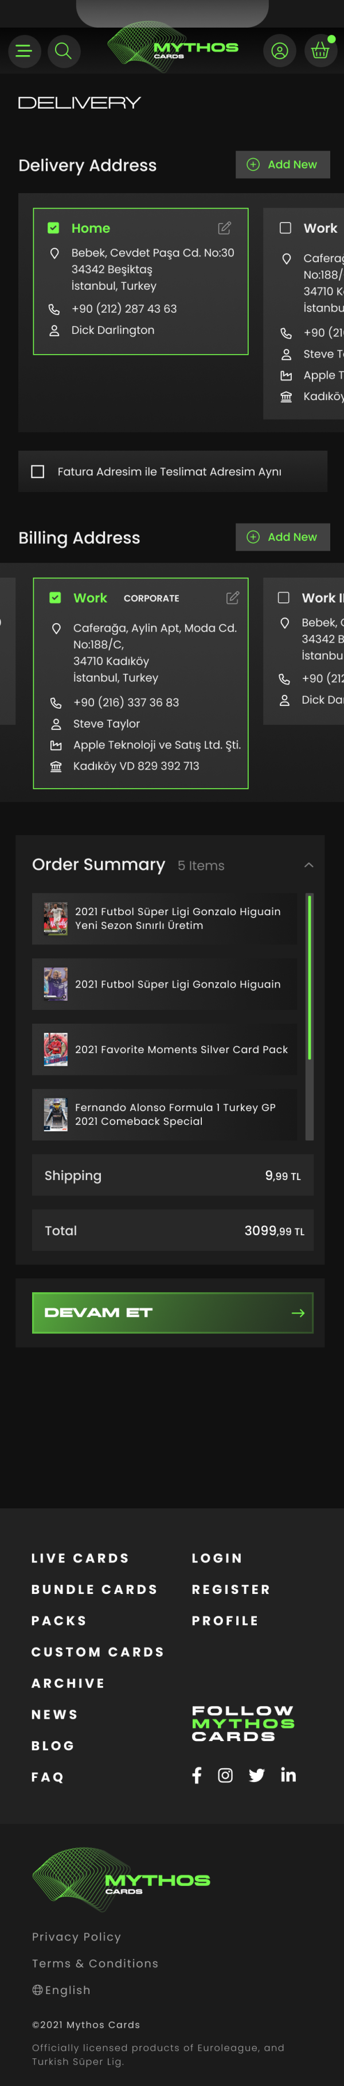Open Mythos Cards Twitter page

[x=257, y=1775]
